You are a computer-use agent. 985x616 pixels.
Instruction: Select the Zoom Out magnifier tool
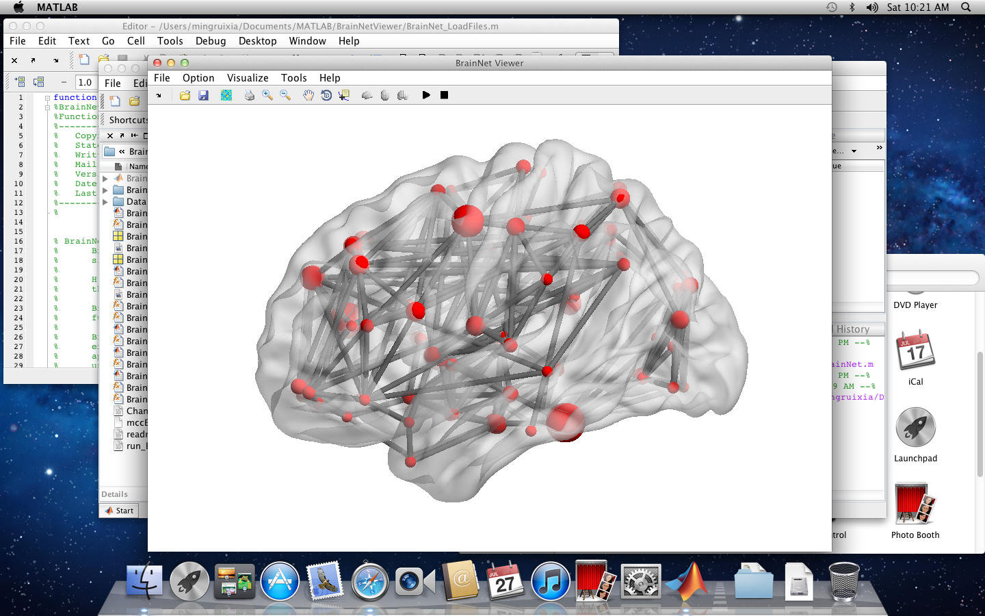(285, 95)
